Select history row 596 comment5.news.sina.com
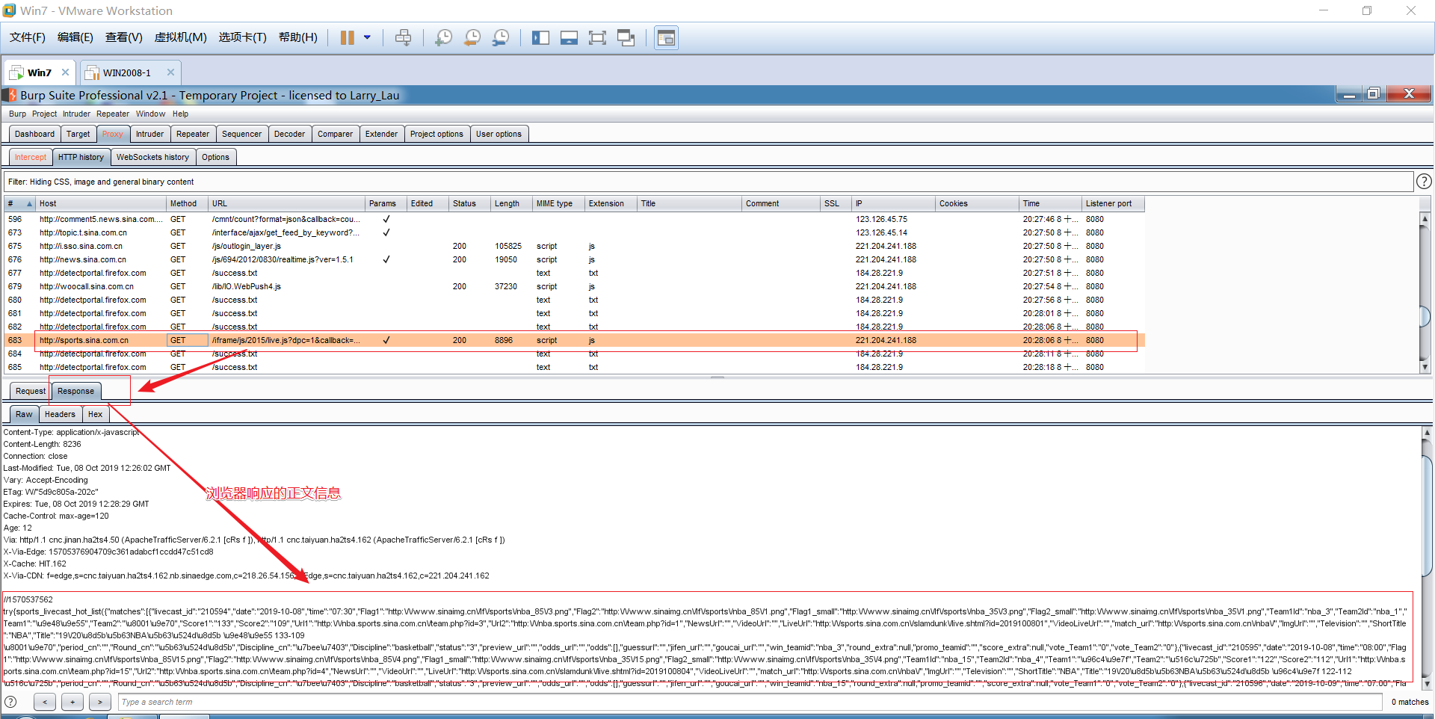 pos(574,219)
